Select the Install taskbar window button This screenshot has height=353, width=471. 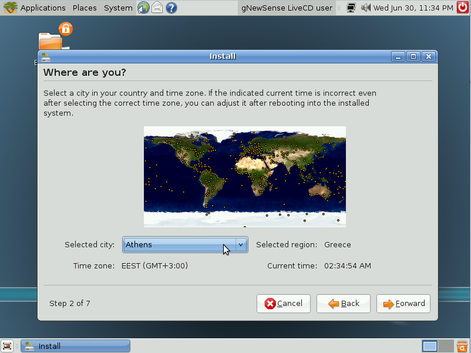[75, 346]
